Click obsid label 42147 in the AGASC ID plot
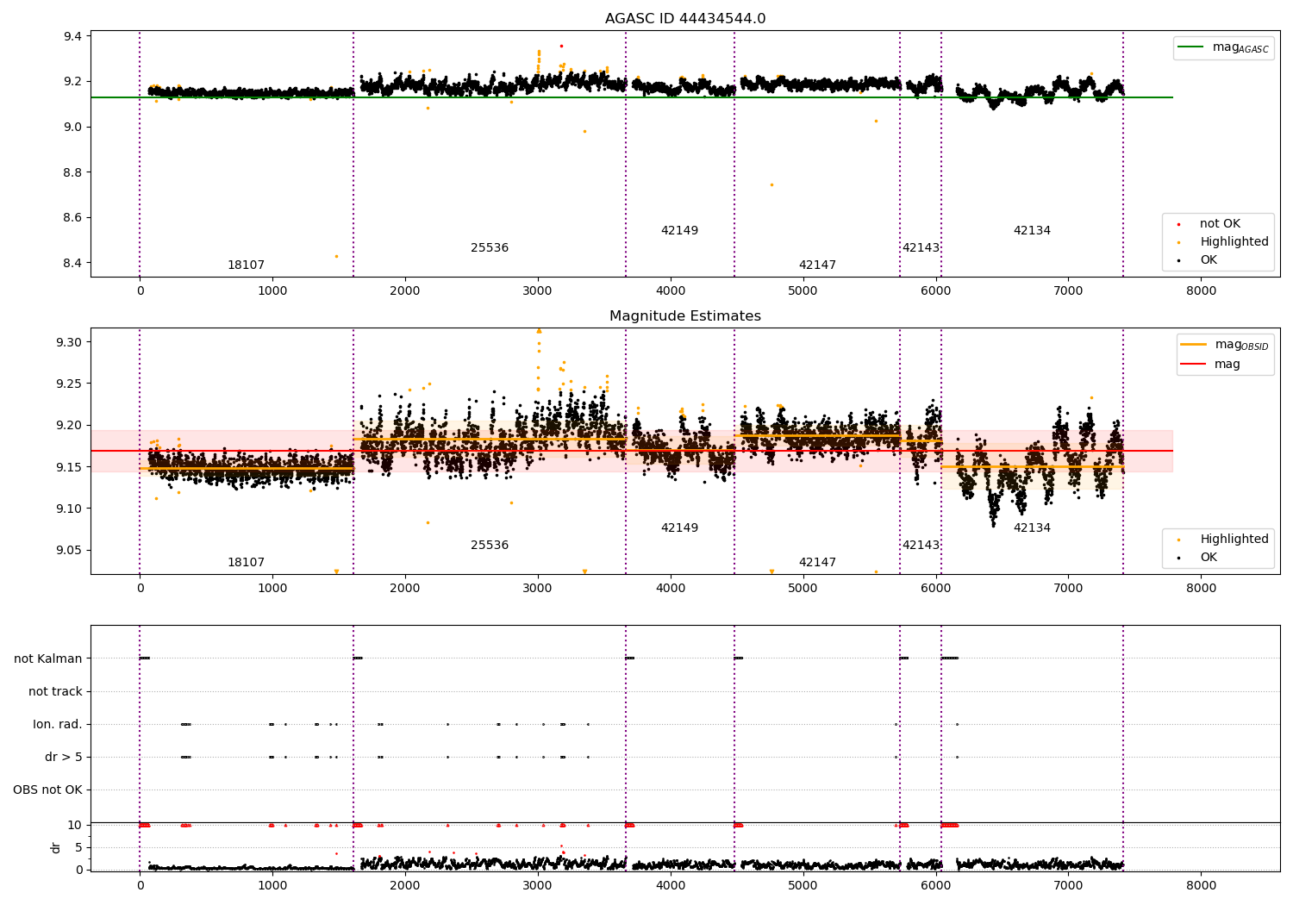Screen dimensions: 1293x905 [817, 265]
